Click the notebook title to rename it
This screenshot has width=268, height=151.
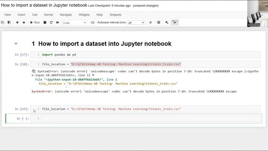click(x=44, y=5)
